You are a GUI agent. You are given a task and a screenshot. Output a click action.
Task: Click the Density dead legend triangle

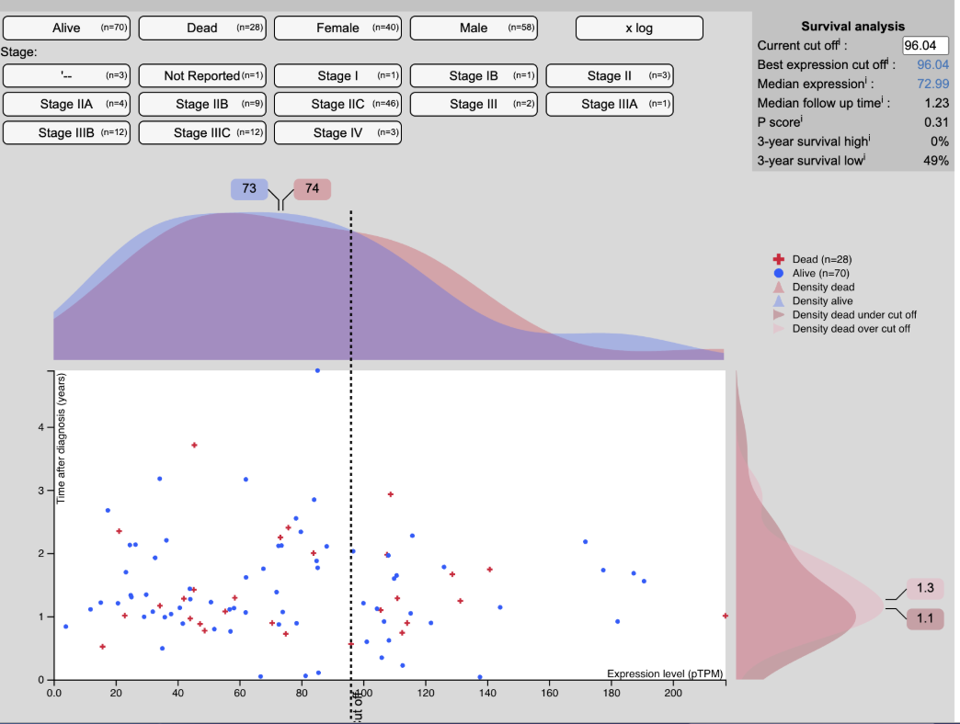click(779, 288)
